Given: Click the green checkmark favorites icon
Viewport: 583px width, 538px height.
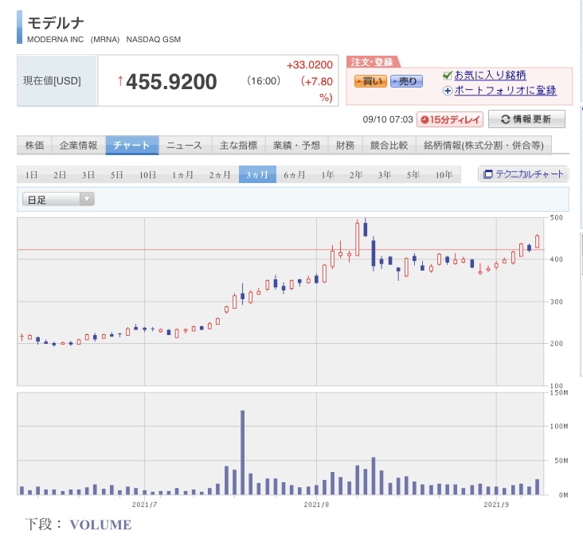Looking at the screenshot, I should pos(448,75).
